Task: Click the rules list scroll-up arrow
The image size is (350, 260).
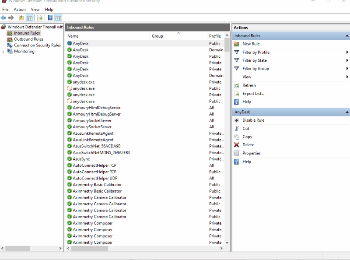Action: click(x=227, y=35)
